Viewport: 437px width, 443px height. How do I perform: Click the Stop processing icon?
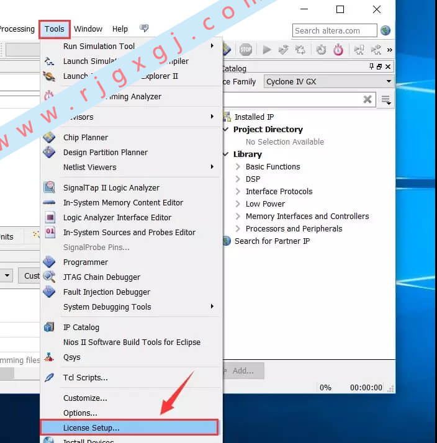click(245, 50)
